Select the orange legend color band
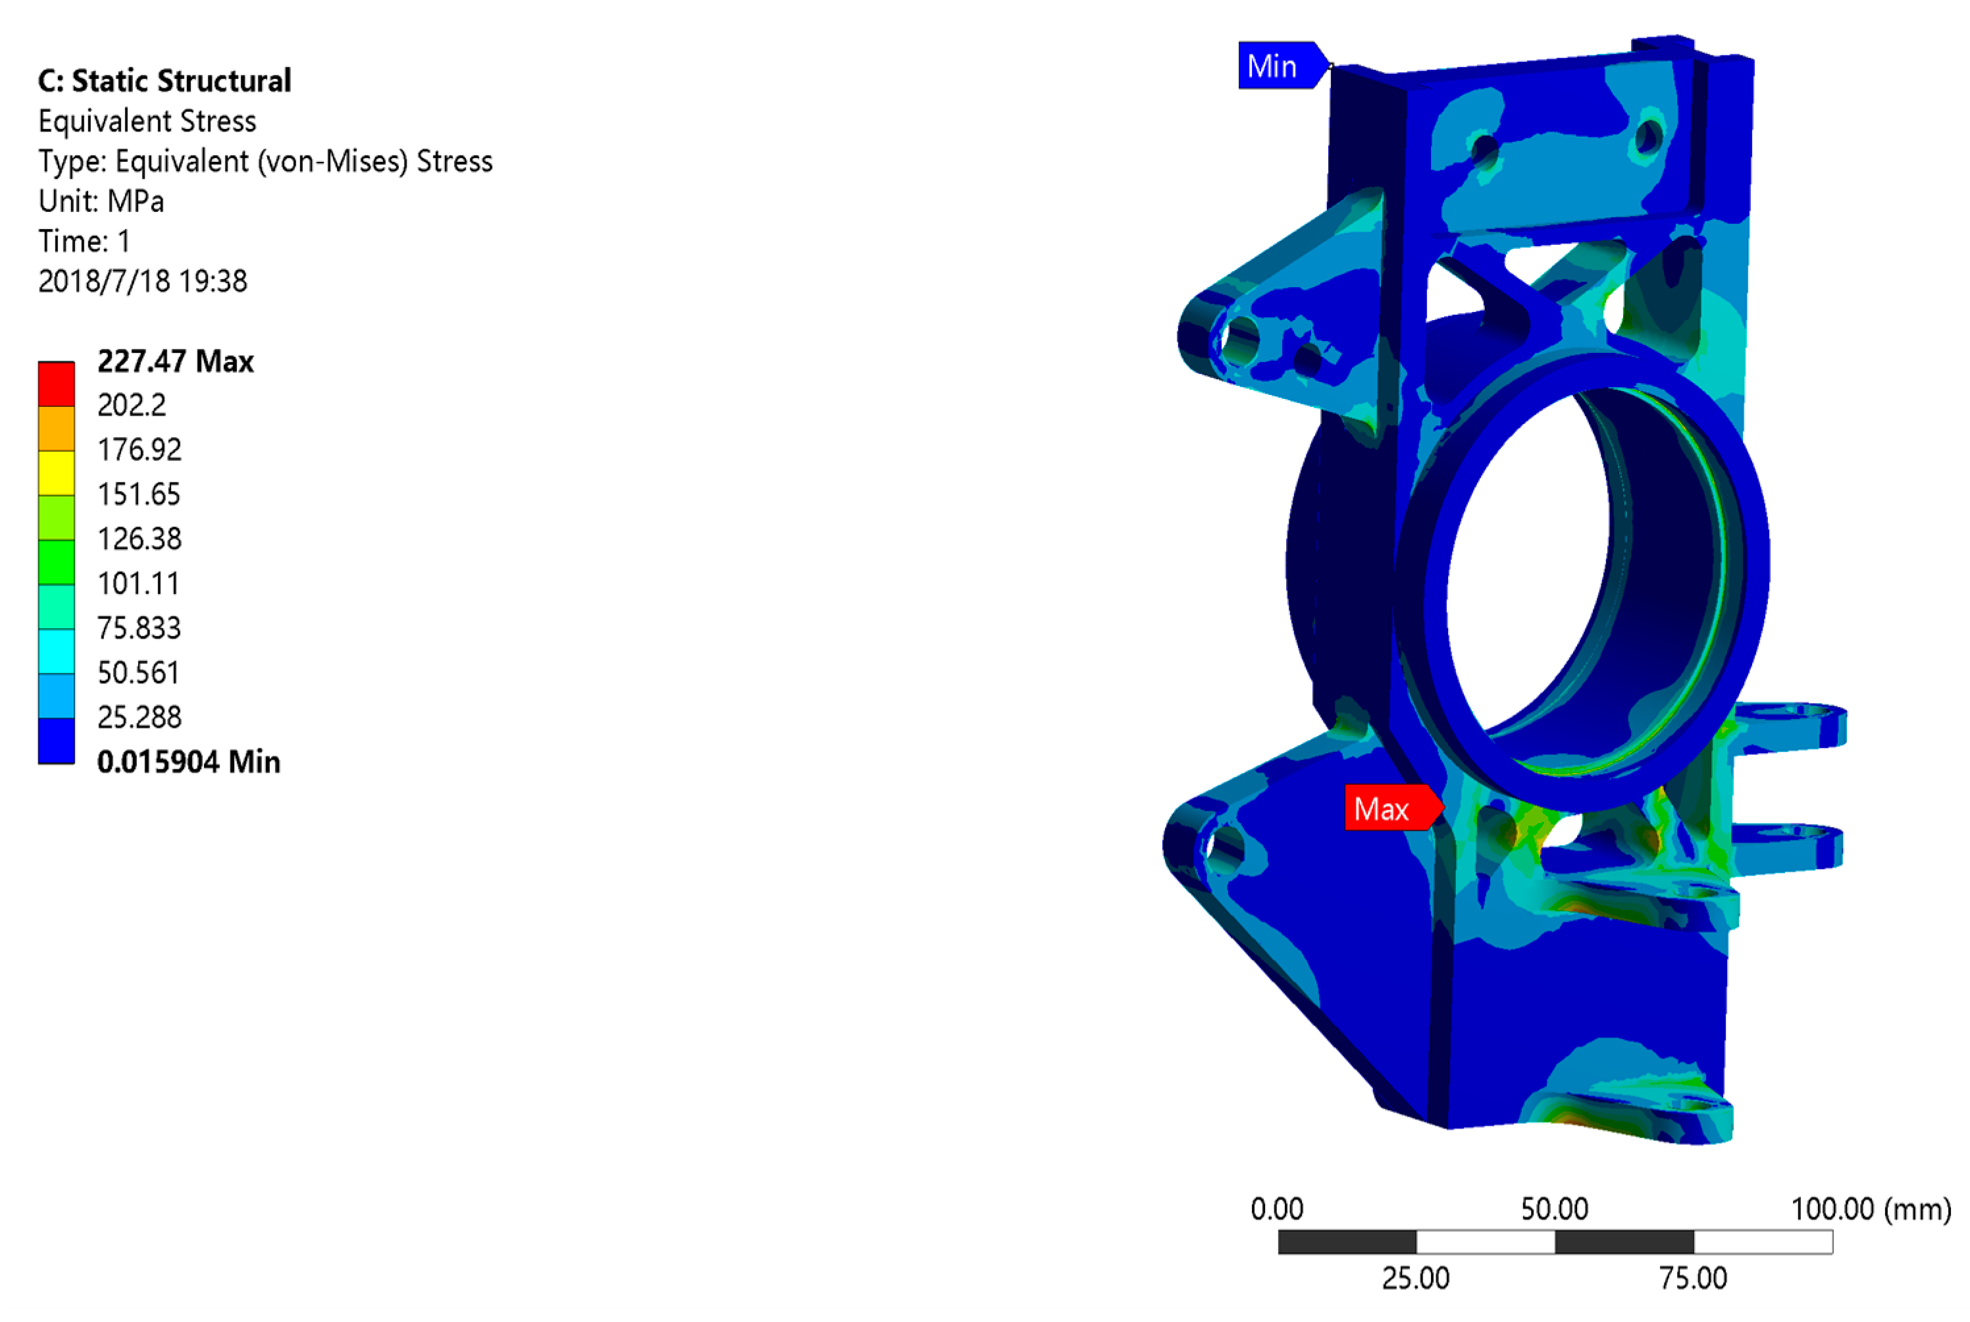The image size is (1970, 1322). pyautogui.click(x=57, y=429)
